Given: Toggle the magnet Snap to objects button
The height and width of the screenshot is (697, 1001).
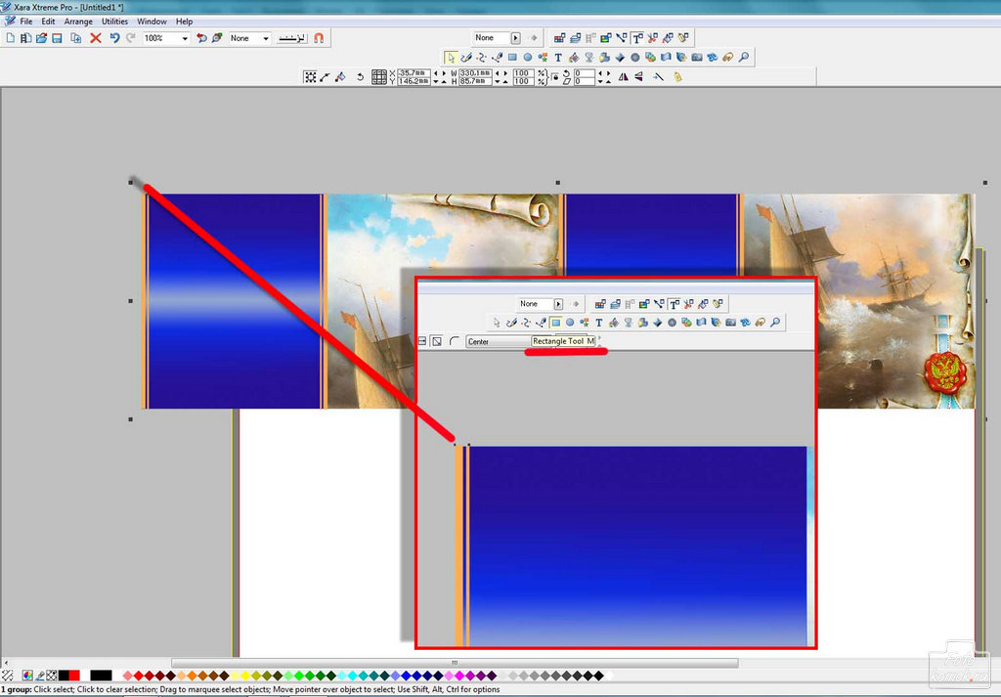Looking at the screenshot, I should tap(319, 38).
